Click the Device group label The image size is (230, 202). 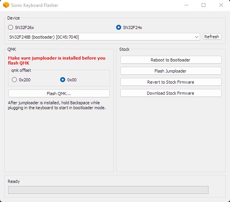13,18
